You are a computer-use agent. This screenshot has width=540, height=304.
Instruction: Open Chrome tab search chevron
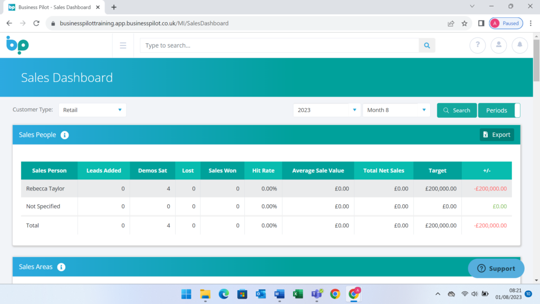pos(472,6)
